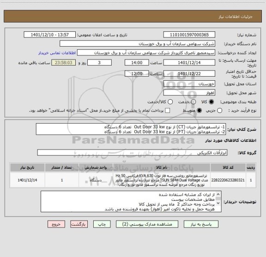Click the تعداد / مقدار column header
266x257 pixels.
tap(62, 167)
